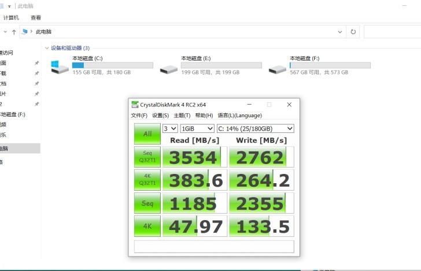Open the 设置(S) menu in CrystalDiskMark
This screenshot has width=421, height=271.
[x=161, y=116]
